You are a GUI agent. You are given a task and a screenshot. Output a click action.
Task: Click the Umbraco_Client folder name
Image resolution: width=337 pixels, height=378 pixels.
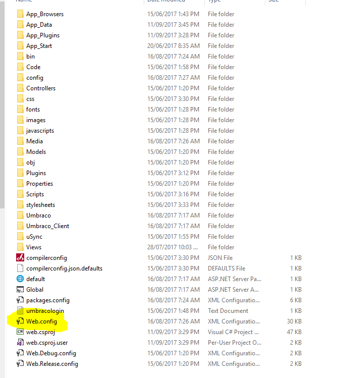pos(48,226)
